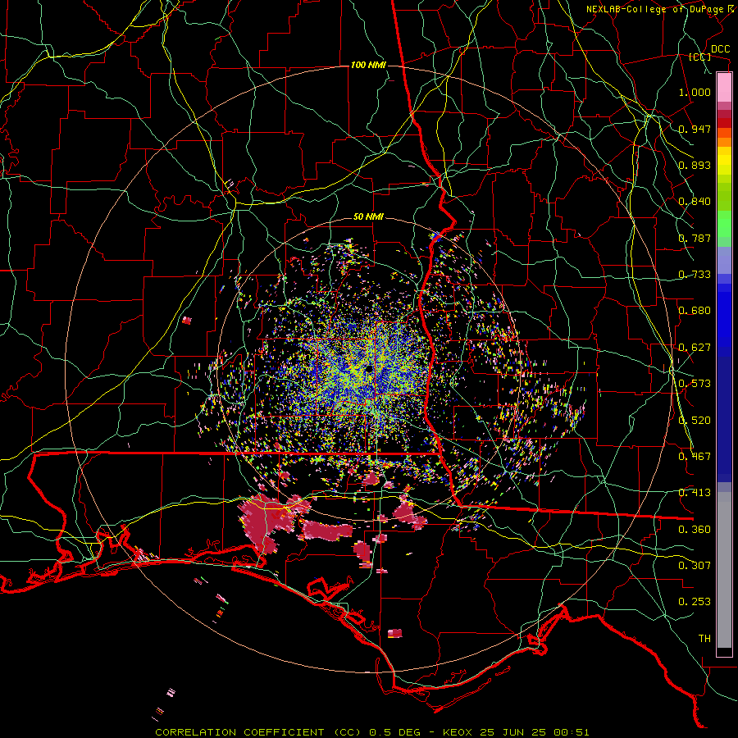The width and height of the screenshot is (738, 738).
Task: Pick the light pink swatch beside 1.000
Action: tap(724, 88)
